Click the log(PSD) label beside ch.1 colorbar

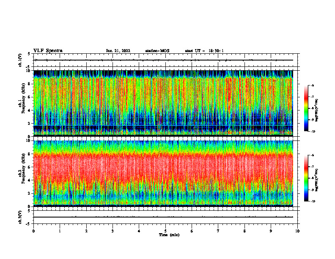pyautogui.click(x=317, y=110)
